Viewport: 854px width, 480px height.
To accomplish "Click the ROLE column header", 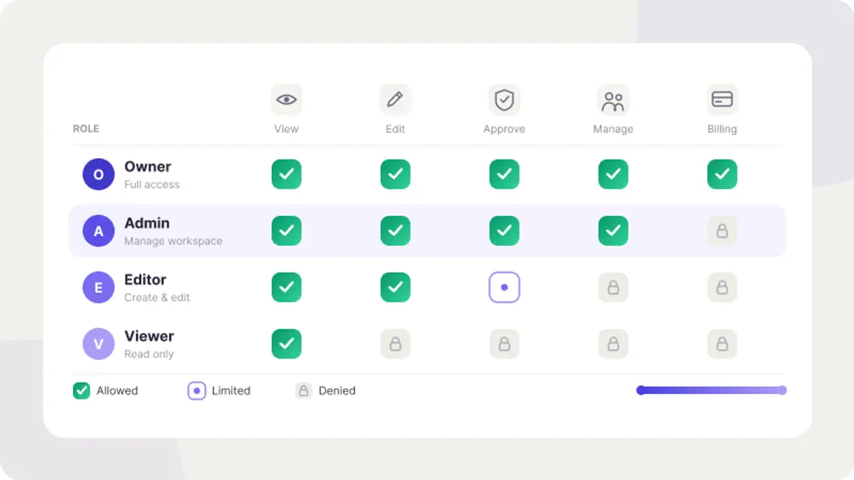I will pyautogui.click(x=86, y=129).
